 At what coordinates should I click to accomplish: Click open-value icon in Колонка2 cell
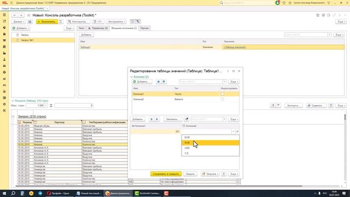click(x=237, y=131)
